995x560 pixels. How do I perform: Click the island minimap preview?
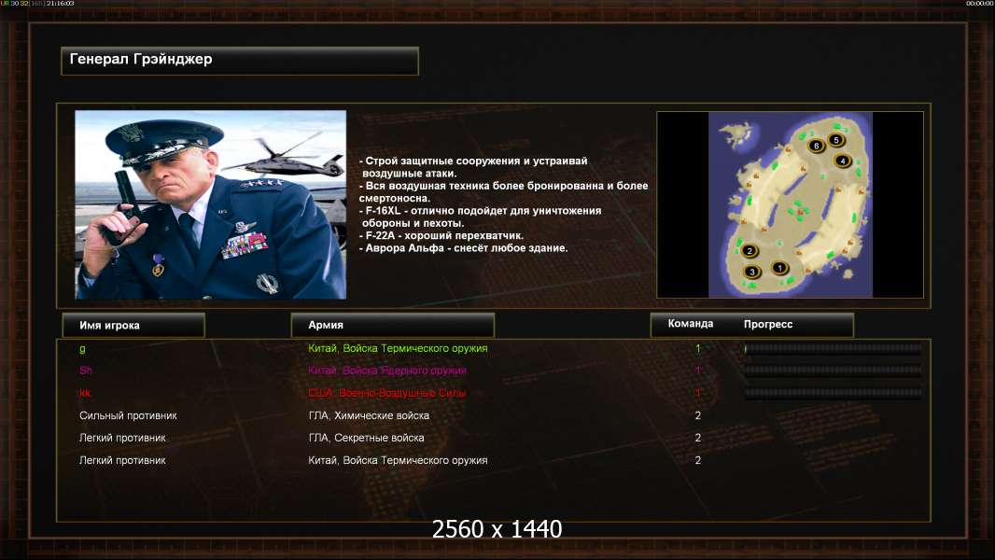[x=790, y=204]
